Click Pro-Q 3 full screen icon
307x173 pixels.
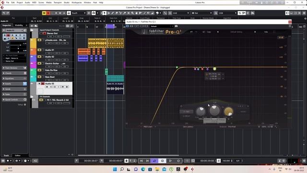274,32
